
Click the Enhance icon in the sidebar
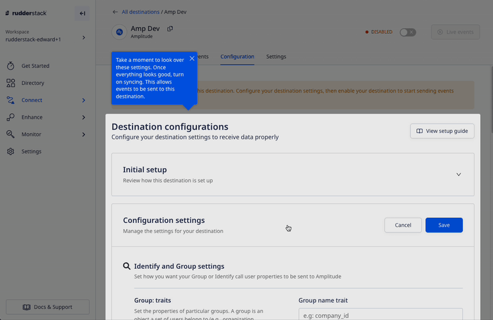pos(11,117)
